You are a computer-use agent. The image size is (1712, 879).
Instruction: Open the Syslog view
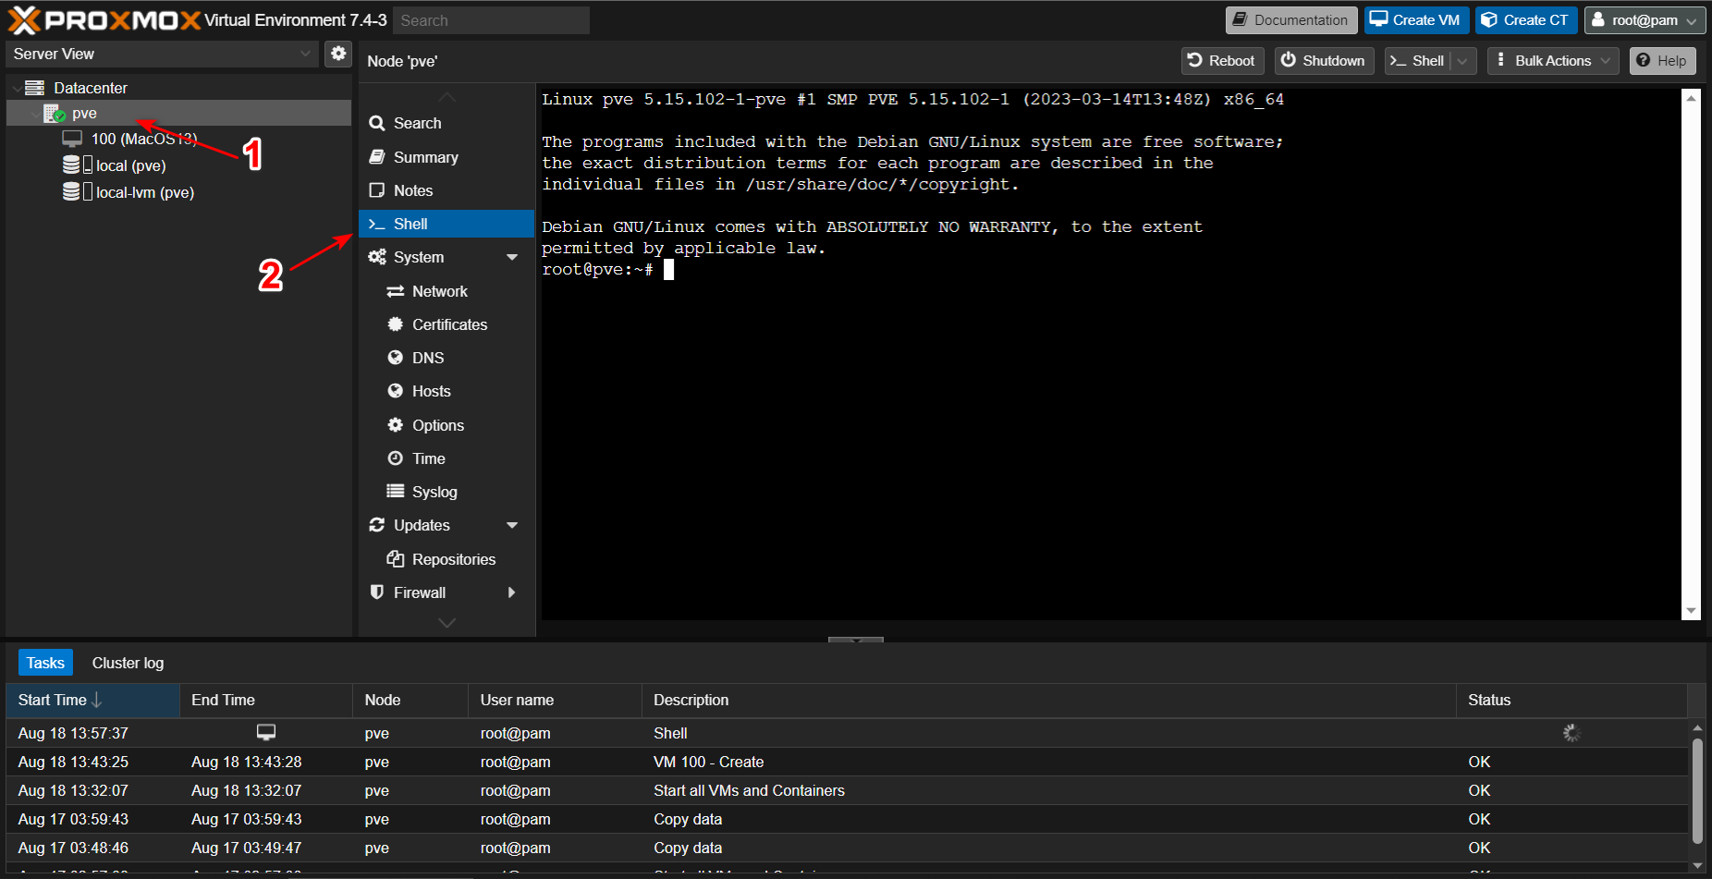click(x=434, y=492)
